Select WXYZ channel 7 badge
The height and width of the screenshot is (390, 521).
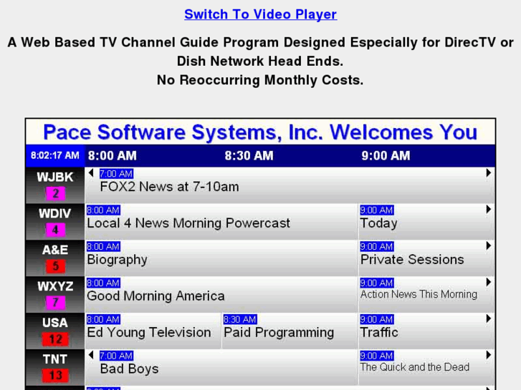click(55, 303)
